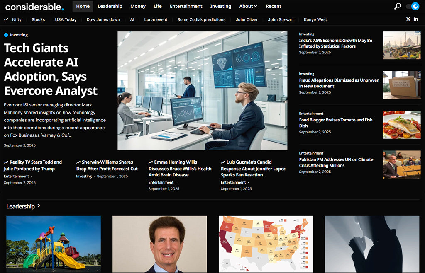Open Luis Guzmán's Candid Response article
Screen dimensions: 425x273
pos(253,168)
